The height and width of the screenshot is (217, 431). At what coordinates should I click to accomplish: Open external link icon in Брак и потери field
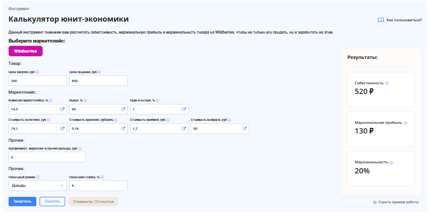[184, 109]
